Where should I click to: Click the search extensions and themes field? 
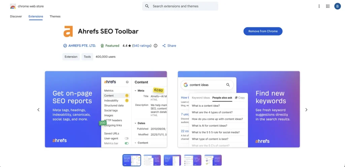(180, 6)
